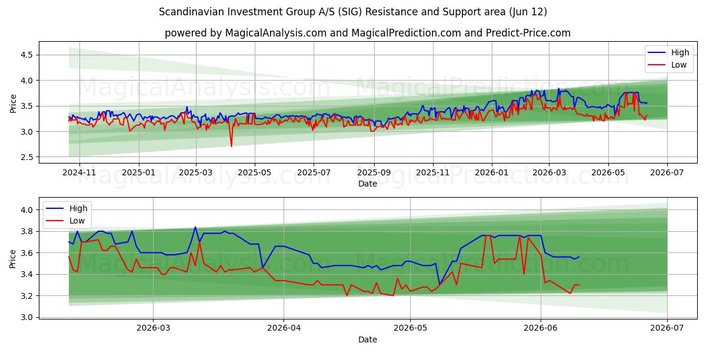Click the '2025-07' tick label on top chart
Screen dimensions: 706x353
pyautogui.click(x=314, y=173)
